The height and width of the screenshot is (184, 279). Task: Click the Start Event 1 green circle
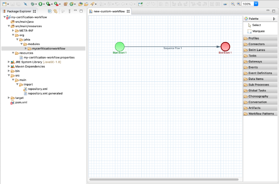[x=119, y=46]
